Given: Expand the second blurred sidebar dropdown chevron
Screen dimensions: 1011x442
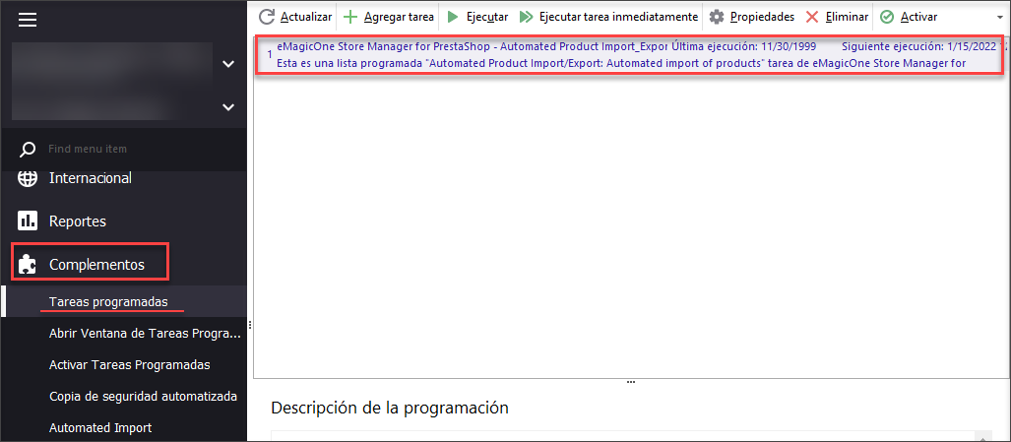Looking at the screenshot, I should point(228,107).
